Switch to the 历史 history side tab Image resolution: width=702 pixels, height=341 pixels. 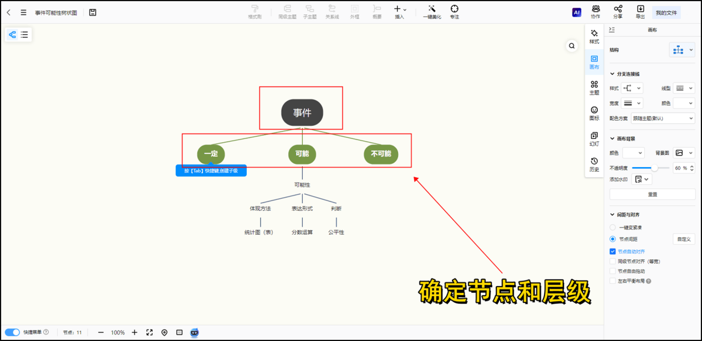point(594,164)
